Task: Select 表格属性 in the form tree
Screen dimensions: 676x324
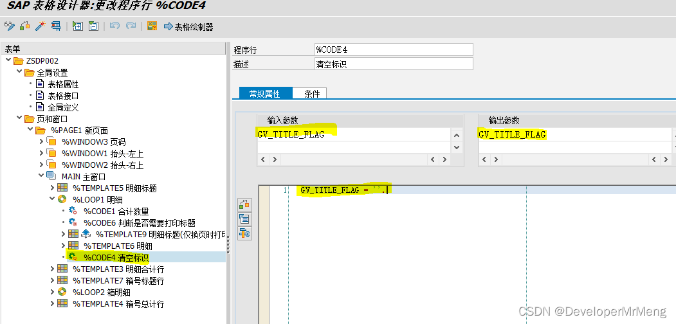Action: click(x=63, y=84)
